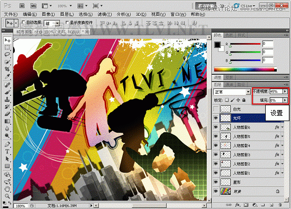The width and height of the screenshot is (291, 209).
Task: Select the Eyedropper tool
Action: pos(7,76)
